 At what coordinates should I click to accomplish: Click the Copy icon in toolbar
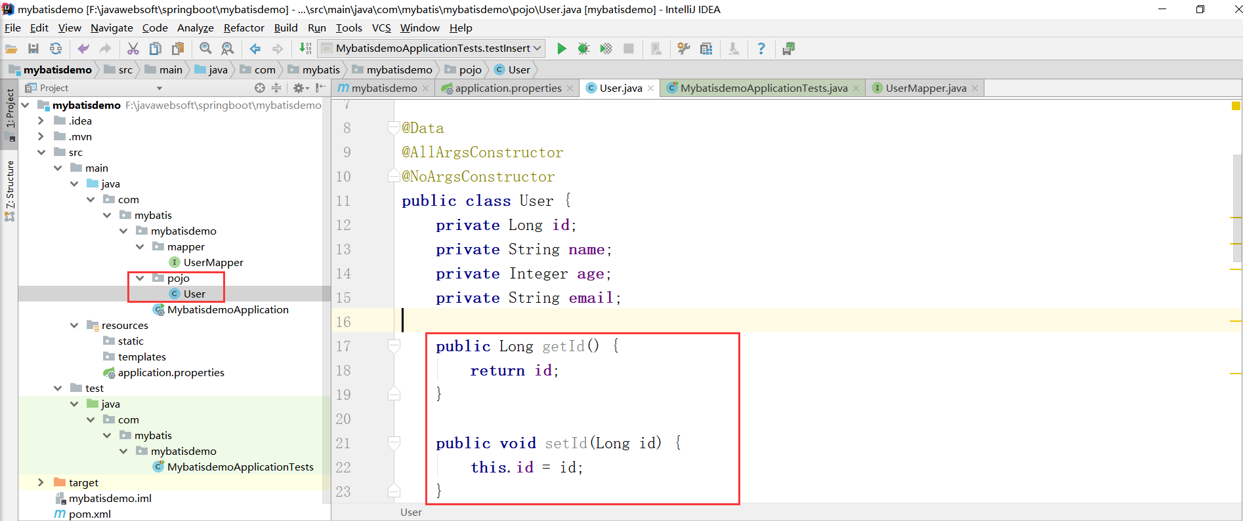[156, 48]
